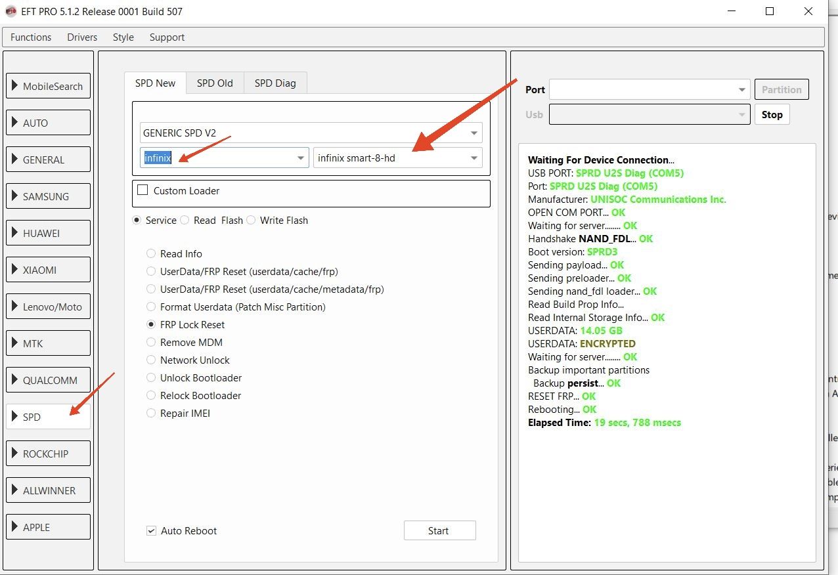Open the HUAWEI sidebar category
Screen dimensions: 838x575
(x=48, y=233)
